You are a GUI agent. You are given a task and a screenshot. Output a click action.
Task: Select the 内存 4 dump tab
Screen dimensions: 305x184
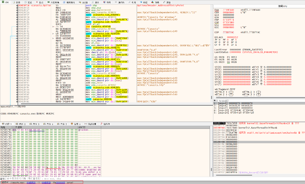pos(48,124)
